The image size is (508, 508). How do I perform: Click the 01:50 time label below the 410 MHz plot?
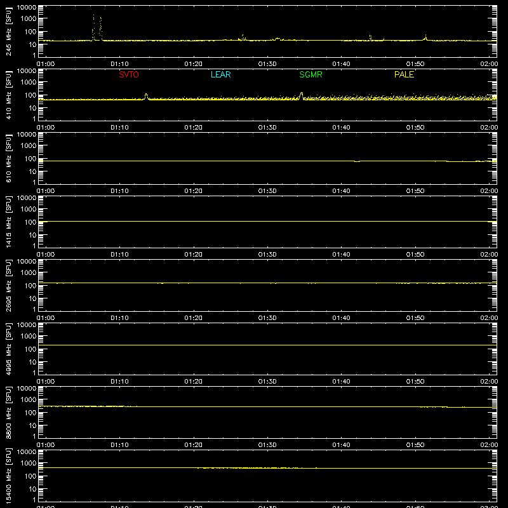coord(415,128)
